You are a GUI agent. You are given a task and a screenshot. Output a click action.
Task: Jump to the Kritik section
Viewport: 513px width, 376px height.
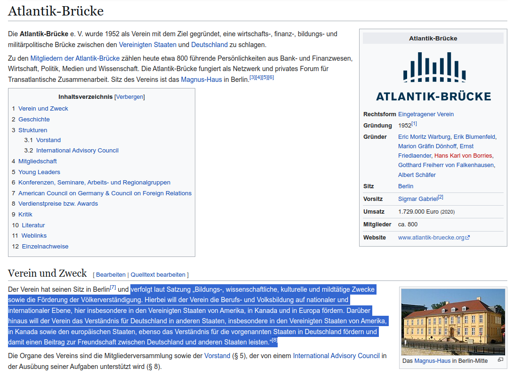[x=25, y=215]
